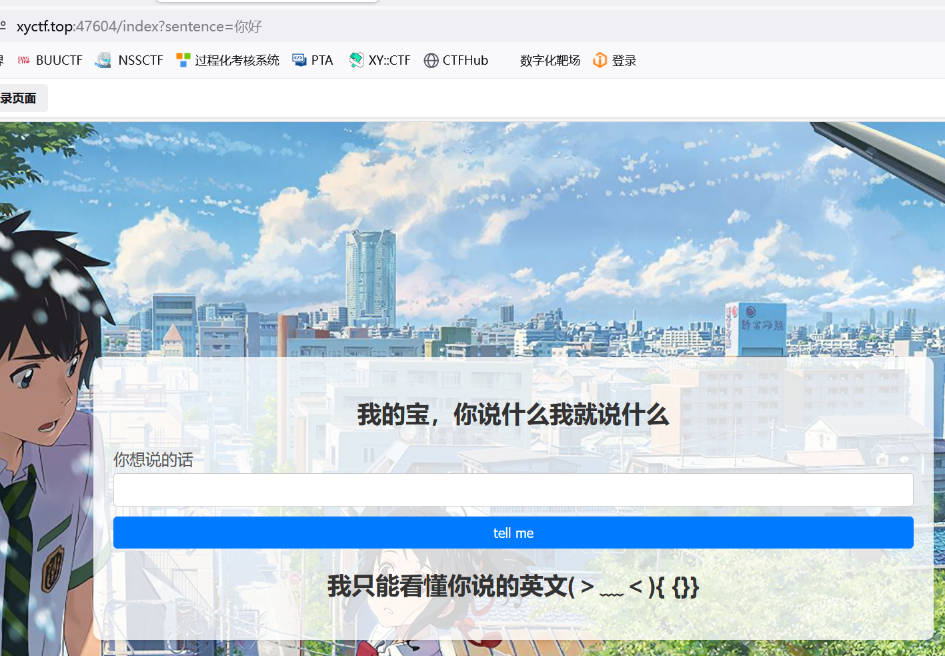Image resolution: width=945 pixels, height=656 pixels.
Task: Click the NSSCTF bookmark favicon
Action: (103, 61)
